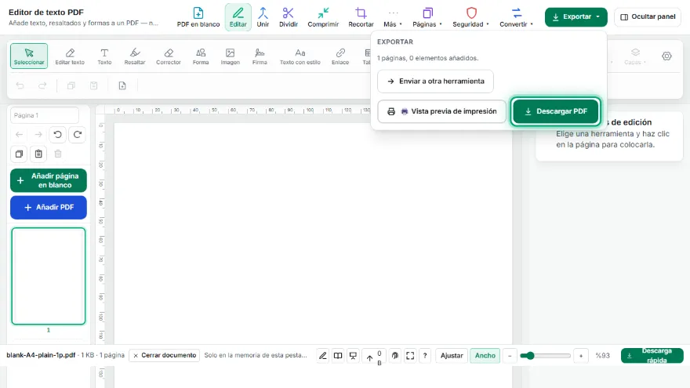Open the Unir merge tool
690x388 pixels.
coord(263,17)
